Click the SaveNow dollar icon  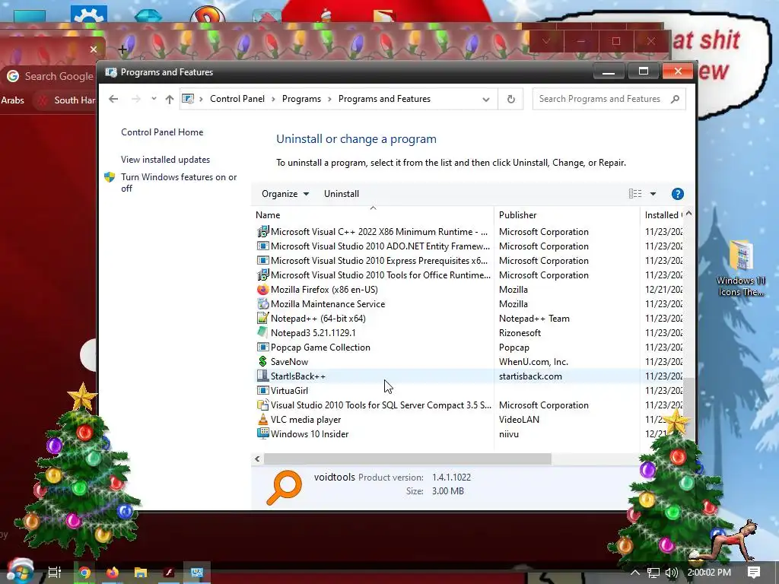click(262, 361)
